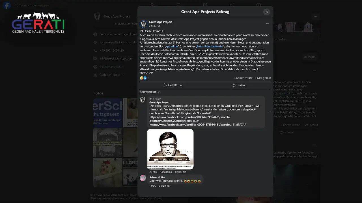Open Great Ape Project name in post header
Viewport: 362px width, 203px height.
[x=161, y=22]
